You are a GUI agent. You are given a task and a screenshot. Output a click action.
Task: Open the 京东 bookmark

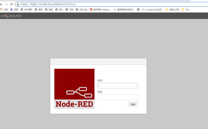click(x=59, y=9)
